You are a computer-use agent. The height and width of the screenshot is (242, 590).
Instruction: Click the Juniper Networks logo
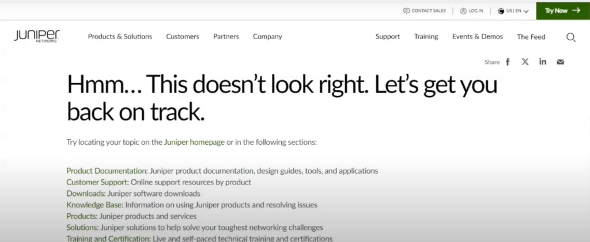click(37, 36)
